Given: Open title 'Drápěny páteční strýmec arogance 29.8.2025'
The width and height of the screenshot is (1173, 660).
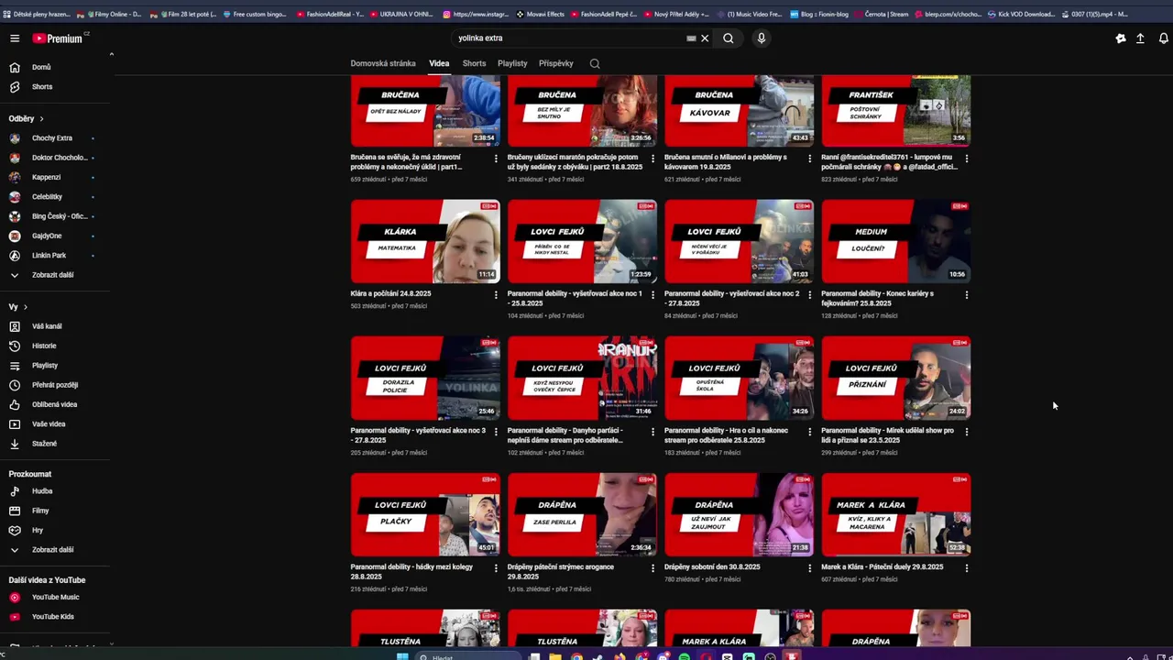Looking at the screenshot, I should pyautogui.click(x=561, y=572).
